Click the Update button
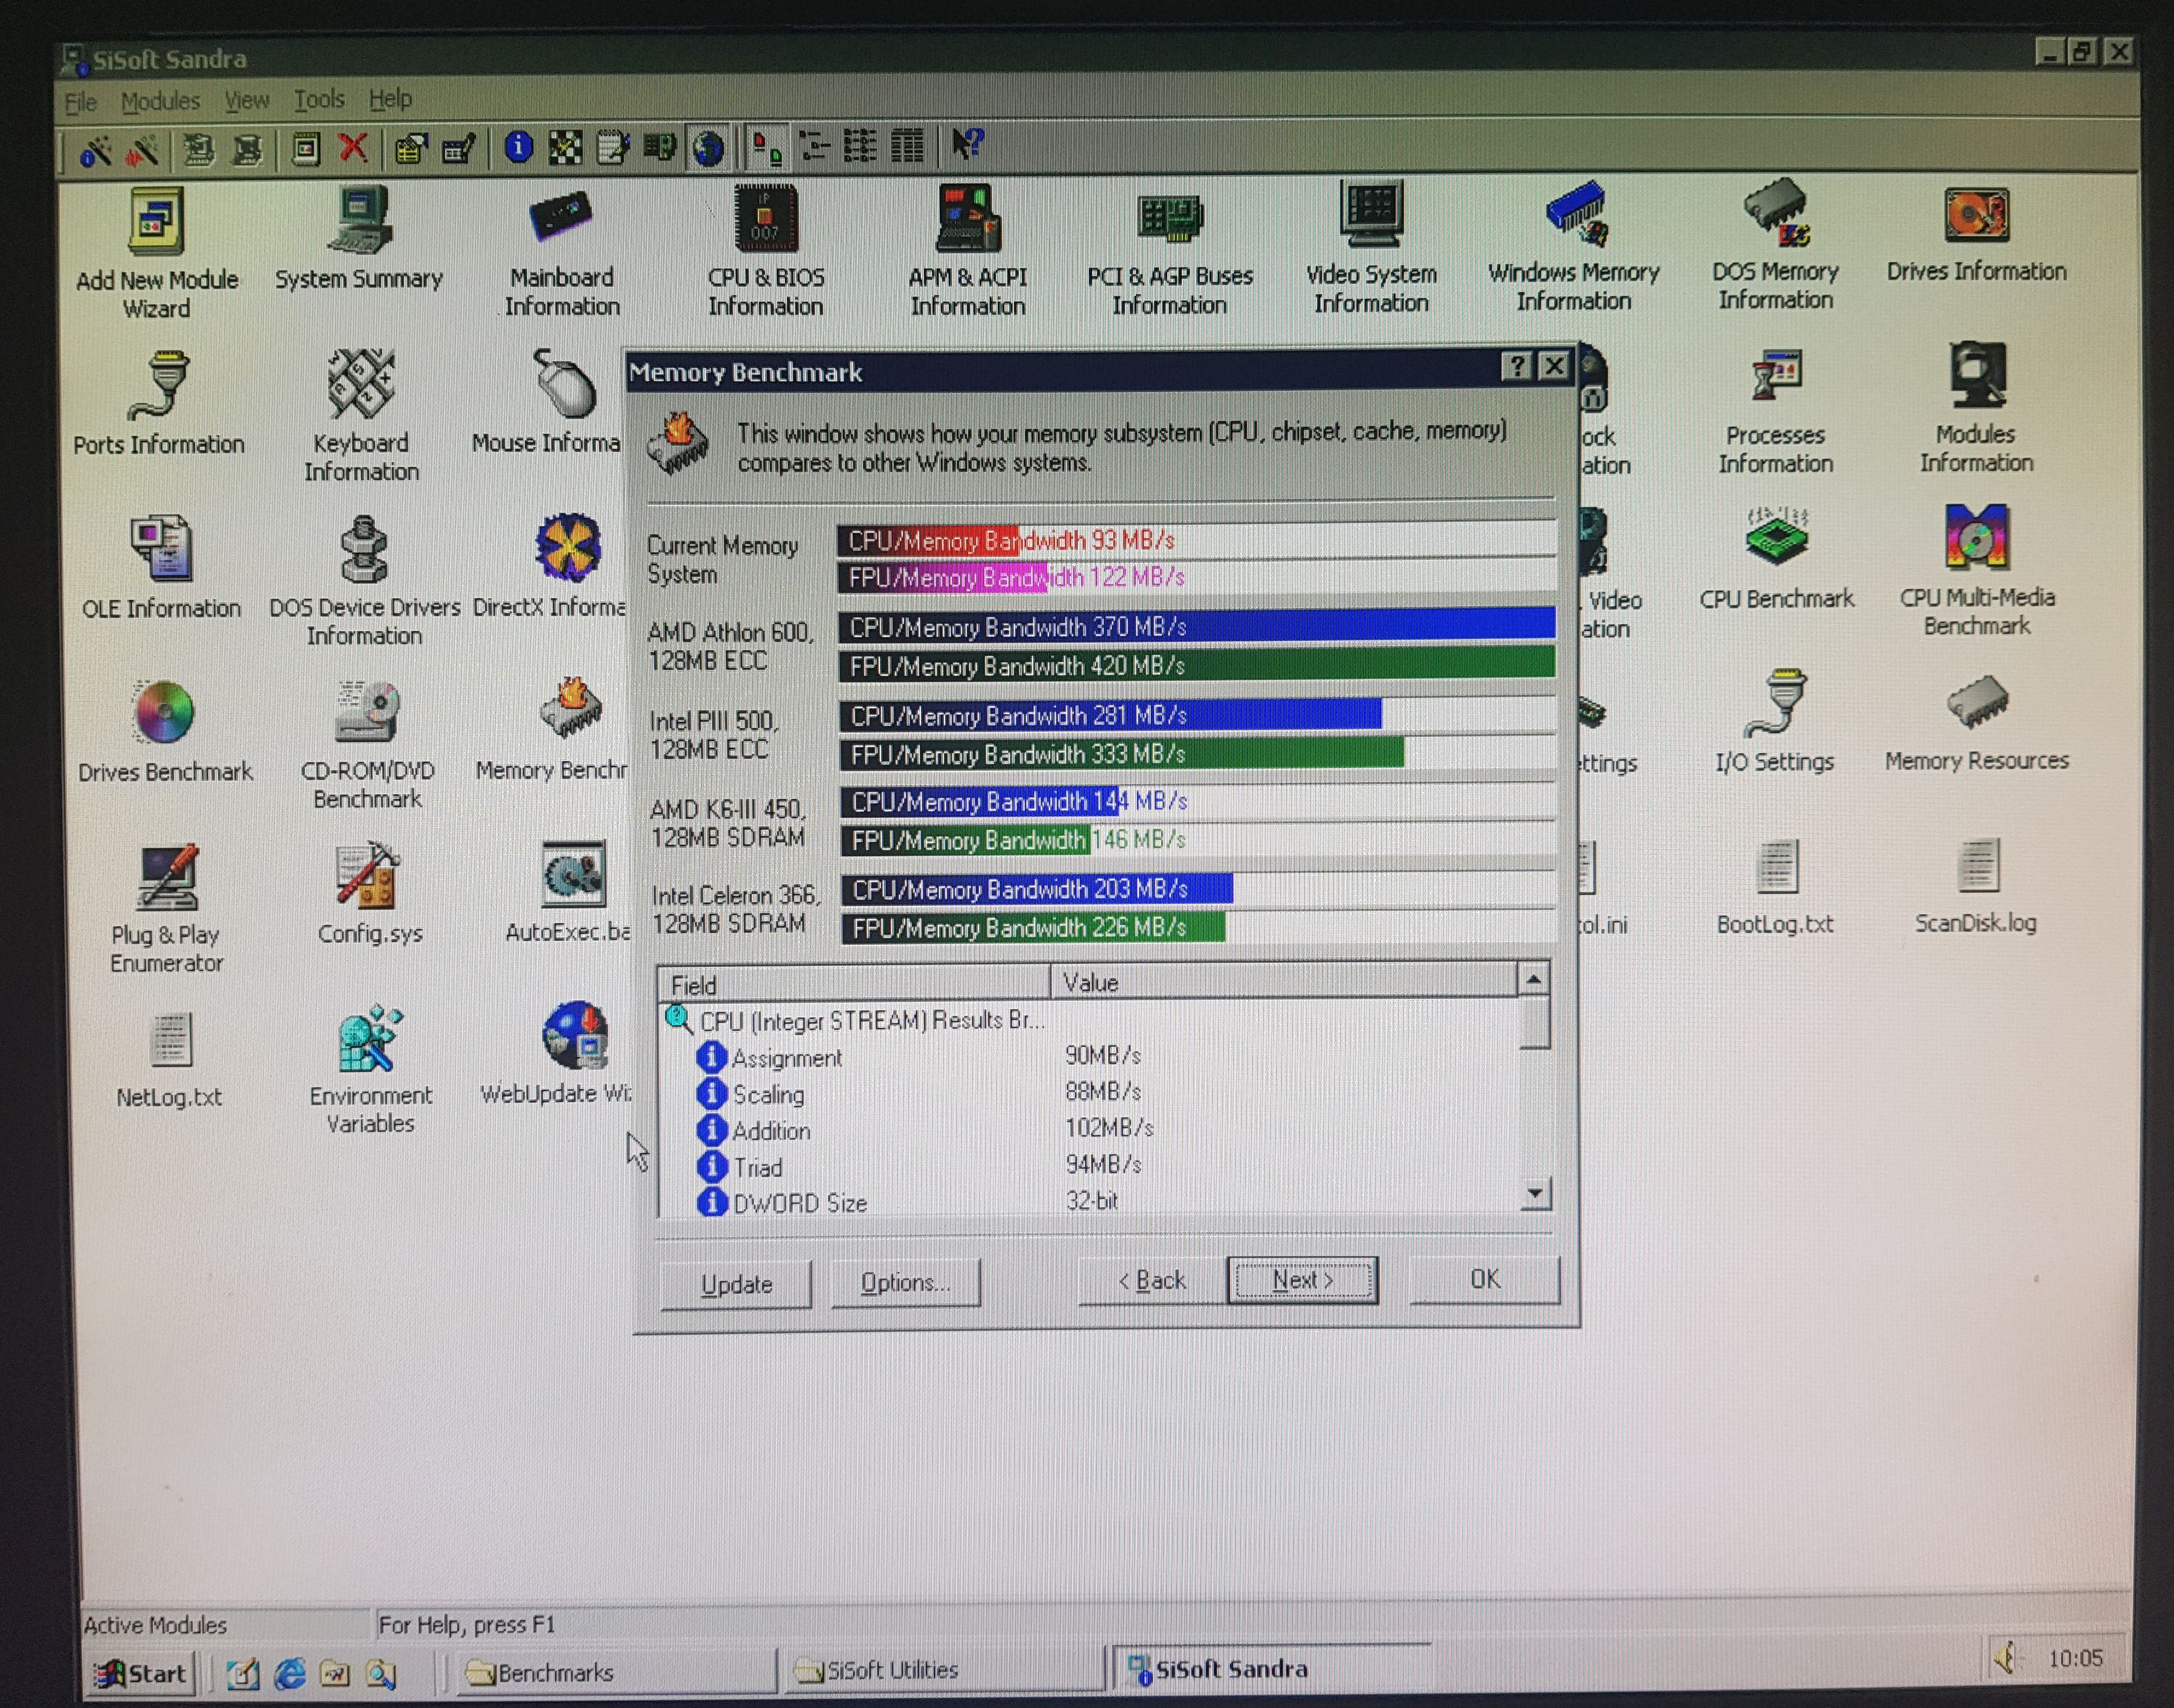This screenshot has height=1708, width=2174. point(736,1284)
